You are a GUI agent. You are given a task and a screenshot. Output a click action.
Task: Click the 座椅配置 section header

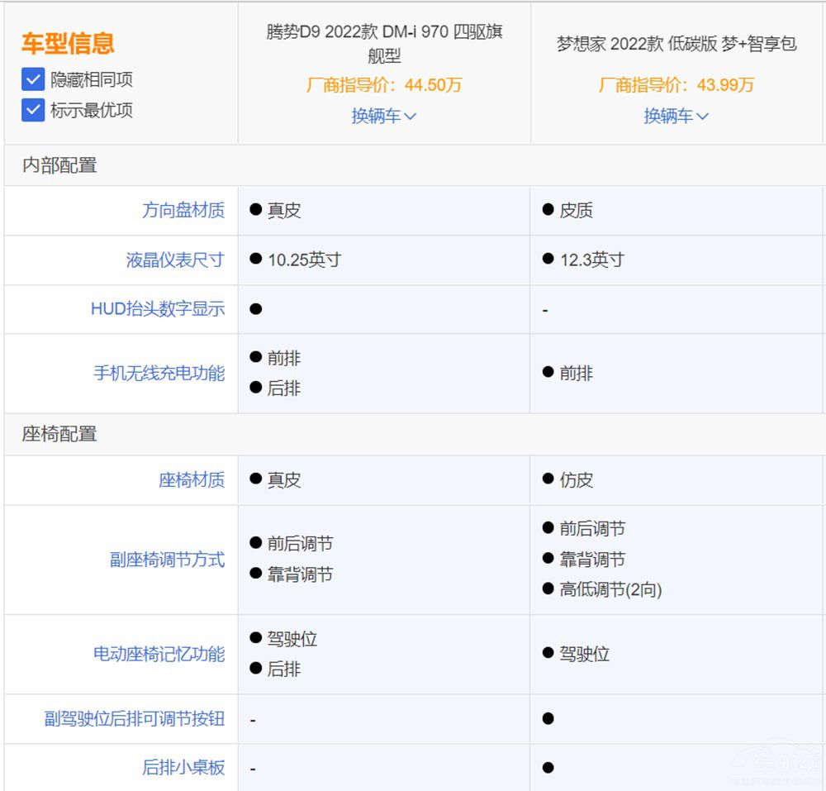point(59,434)
